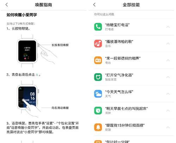Tap the Mi Home smart home icon
This screenshot has height=143, width=176.
(x=98, y=77)
